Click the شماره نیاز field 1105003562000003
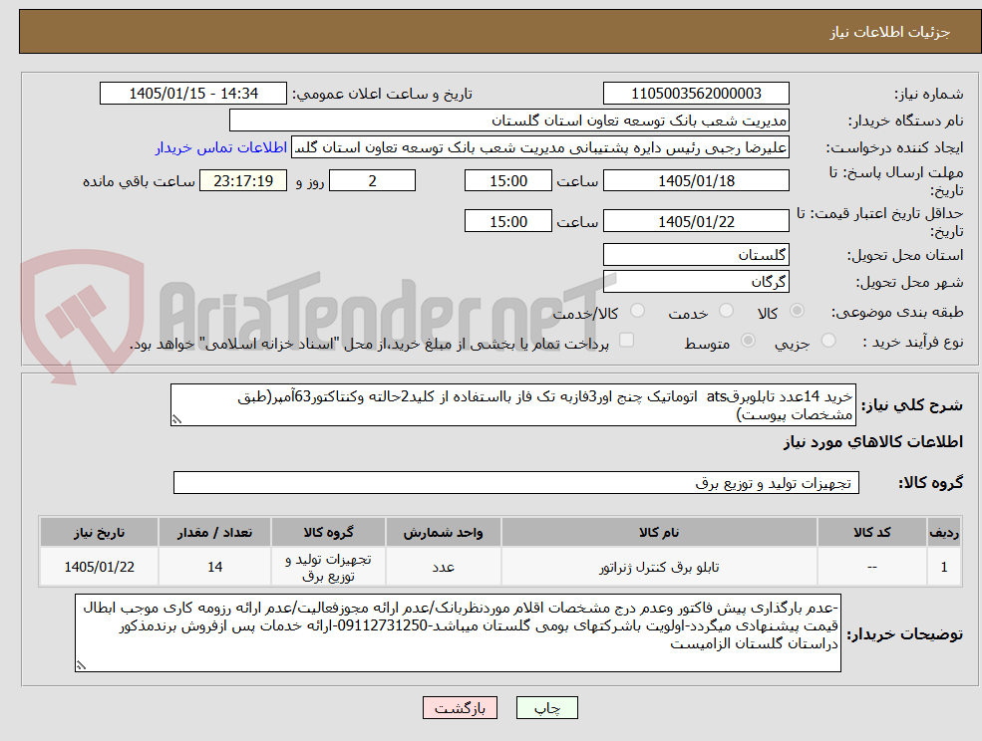This screenshot has width=982, height=741. (696, 94)
